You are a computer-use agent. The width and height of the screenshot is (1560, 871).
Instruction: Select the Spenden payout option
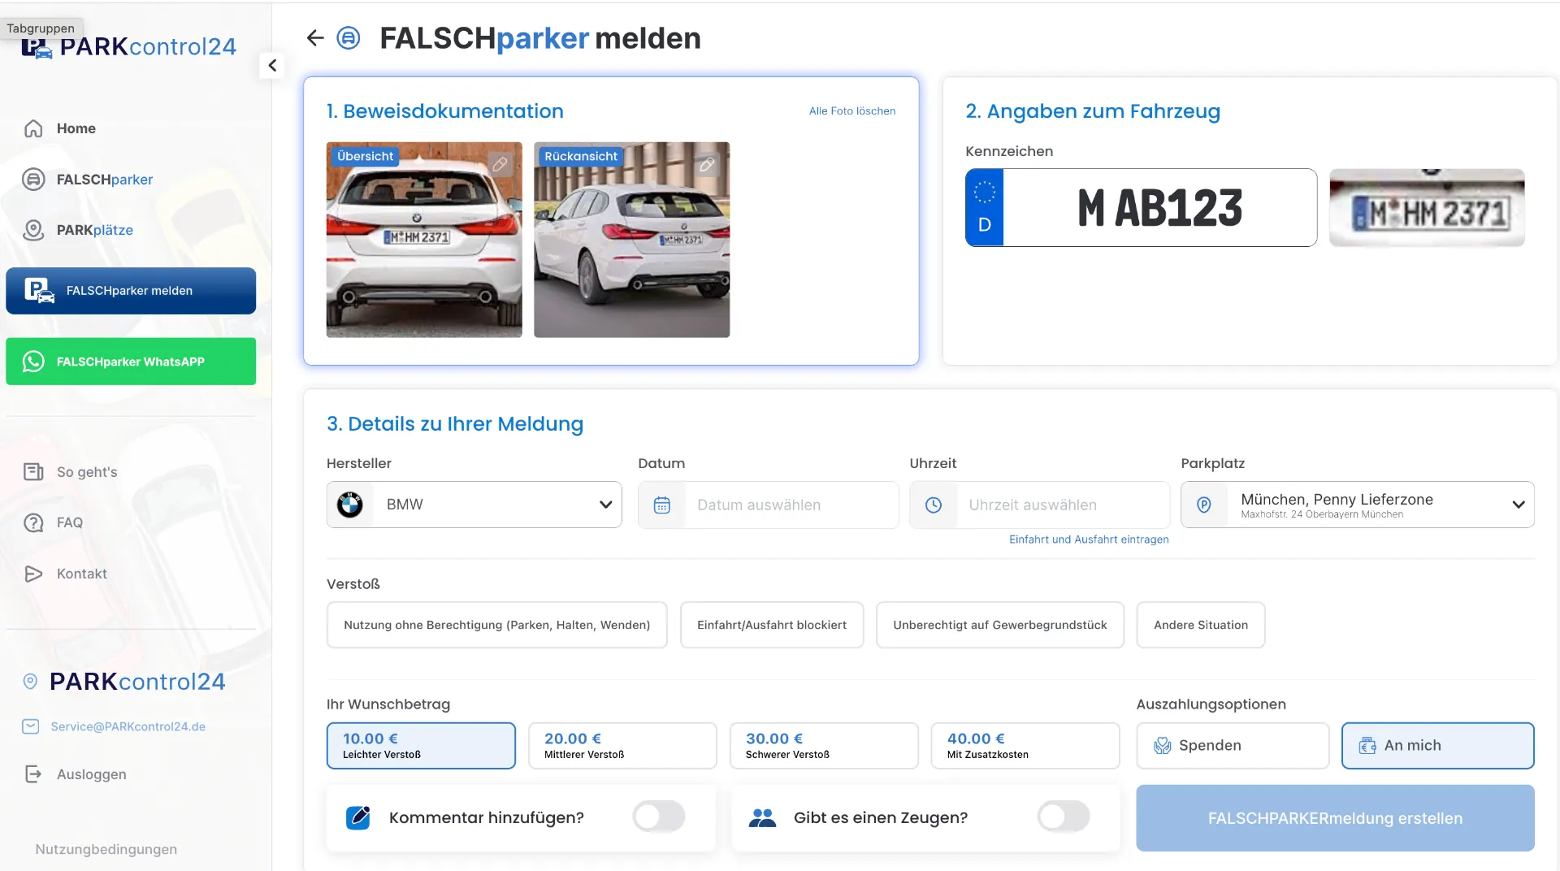[1233, 746]
